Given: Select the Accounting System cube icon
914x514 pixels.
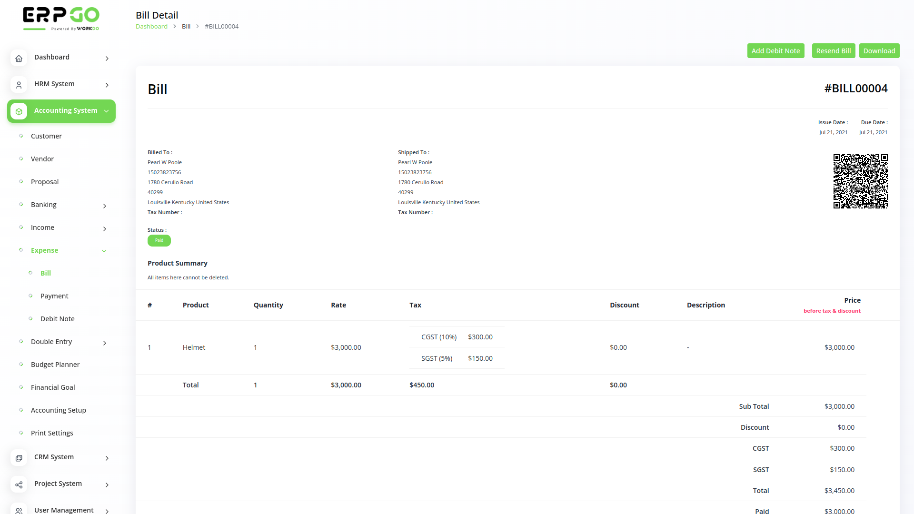Looking at the screenshot, I should tap(19, 111).
